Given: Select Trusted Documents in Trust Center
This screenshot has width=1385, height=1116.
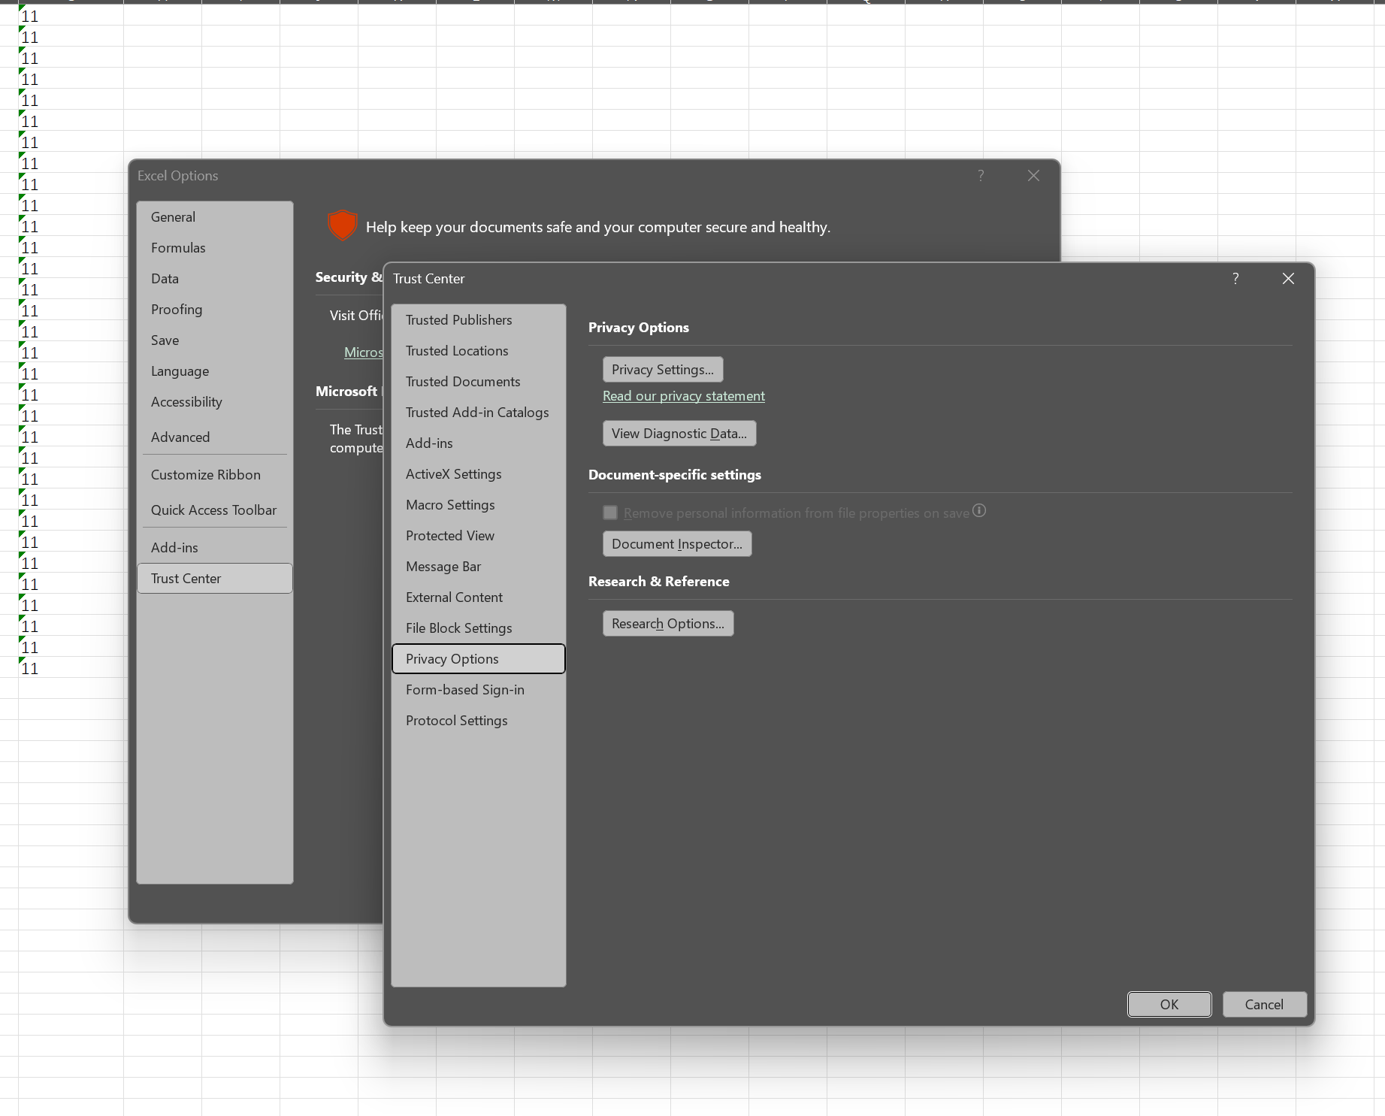Looking at the screenshot, I should pos(479,382).
